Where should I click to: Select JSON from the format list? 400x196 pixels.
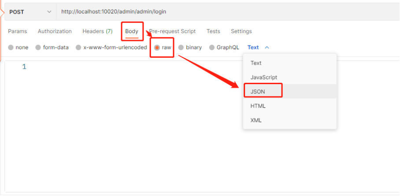[290, 91]
